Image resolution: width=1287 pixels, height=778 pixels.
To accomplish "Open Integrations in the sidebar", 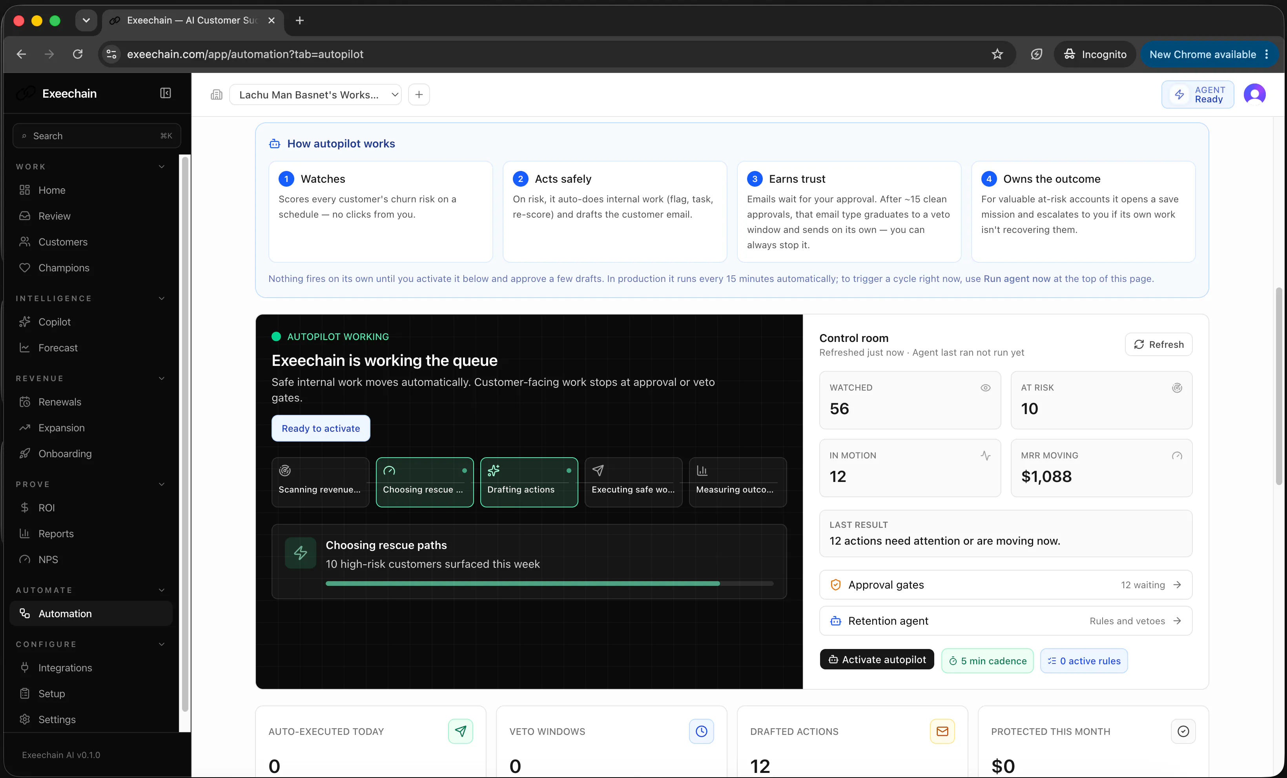I will [91, 668].
